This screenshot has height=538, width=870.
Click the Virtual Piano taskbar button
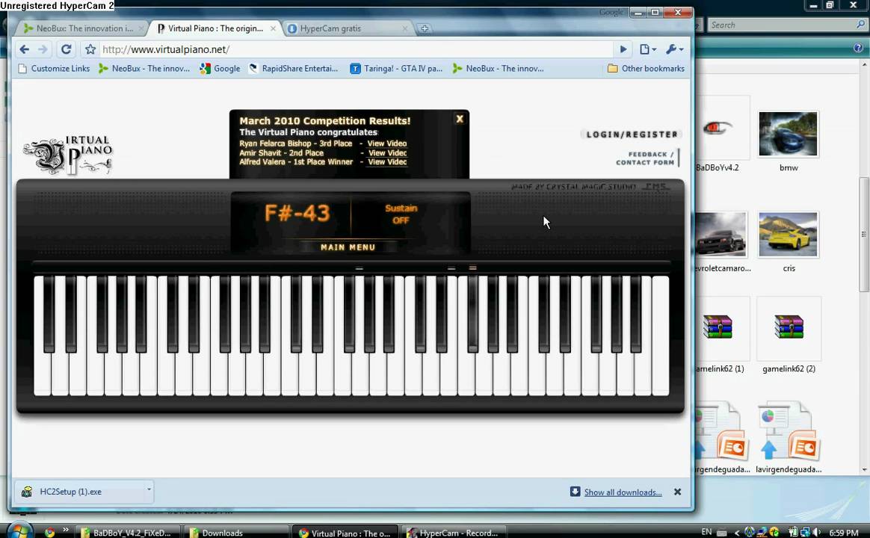tap(345, 533)
